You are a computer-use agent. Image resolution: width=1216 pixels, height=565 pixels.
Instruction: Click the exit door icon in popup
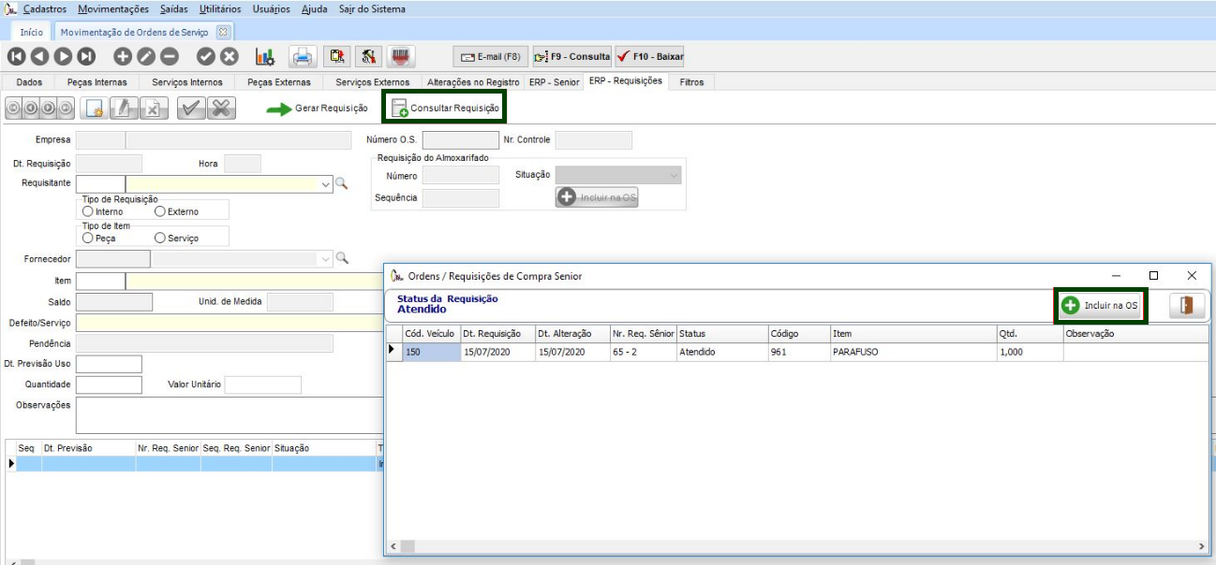1186,306
